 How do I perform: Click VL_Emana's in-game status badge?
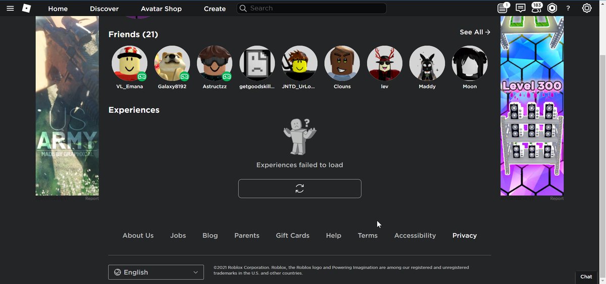tap(142, 77)
